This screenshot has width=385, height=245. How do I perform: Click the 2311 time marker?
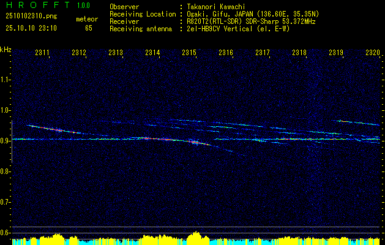[x=42, y=53]
